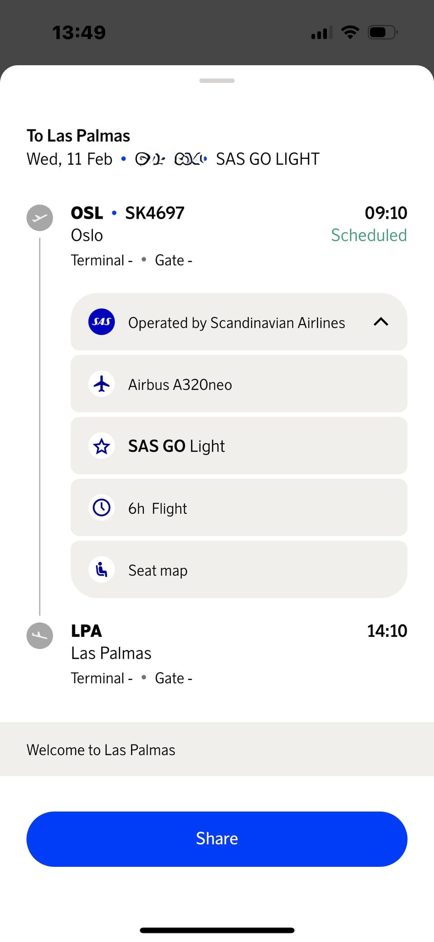Tap the 6h Flight duration row
Image resolution: width=434 pixels, height=942 pixels.
point(239,508)
